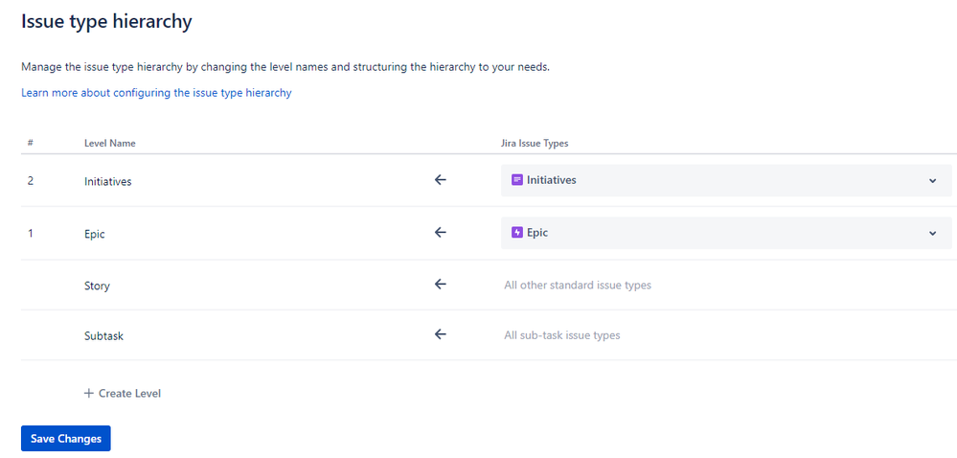Click the left arrow in Epic row

tap(441, 233)
